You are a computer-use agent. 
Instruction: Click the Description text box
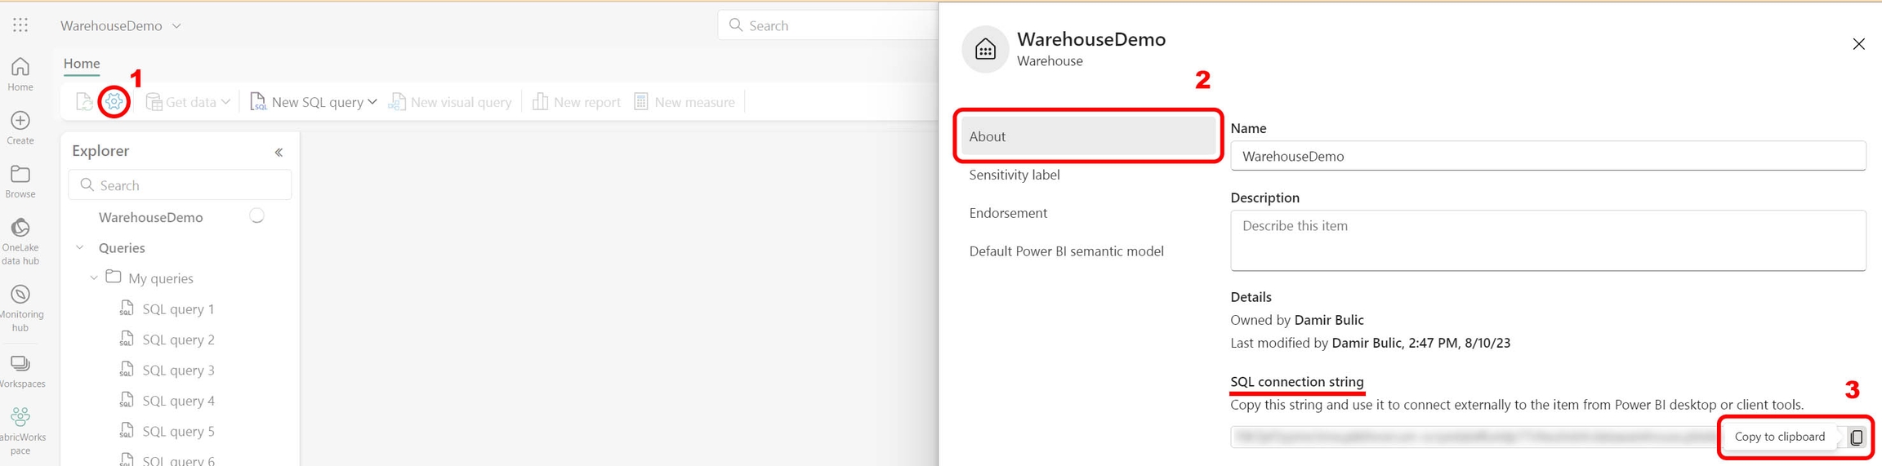[1547, 241]
